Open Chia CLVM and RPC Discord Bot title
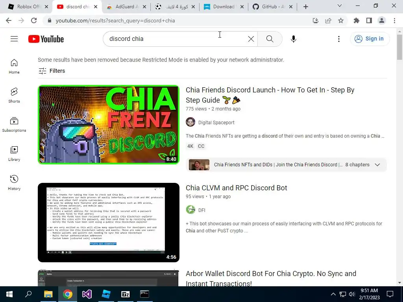This screenshot has width=403, height=302. pos(236,188)
